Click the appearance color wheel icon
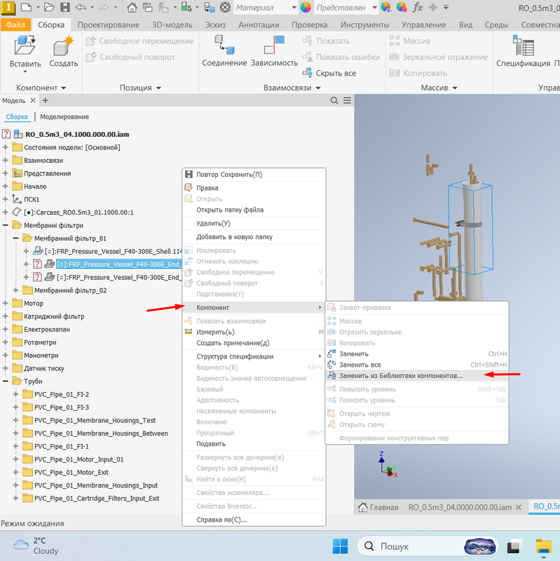The image size is (560, 561). [x=306, y=7]
